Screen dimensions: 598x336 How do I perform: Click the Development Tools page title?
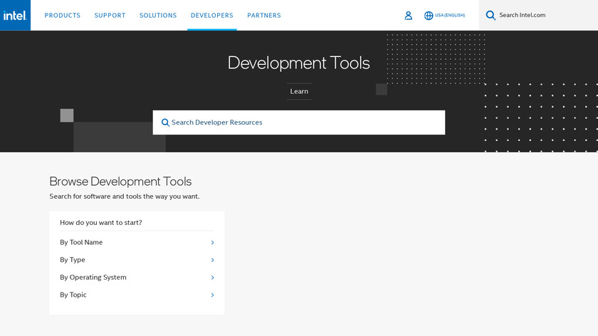[x=298, y=63]
